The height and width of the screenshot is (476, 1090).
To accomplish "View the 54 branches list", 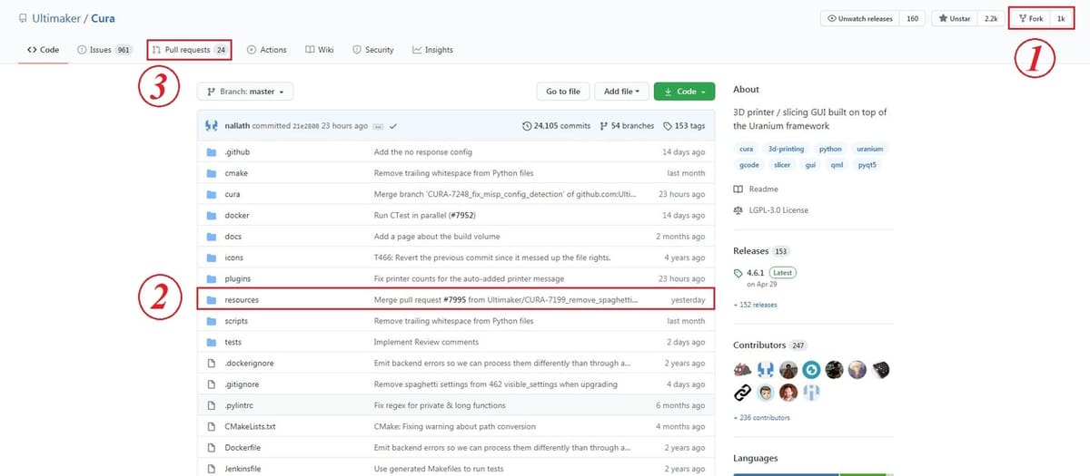I will (627, 126).
